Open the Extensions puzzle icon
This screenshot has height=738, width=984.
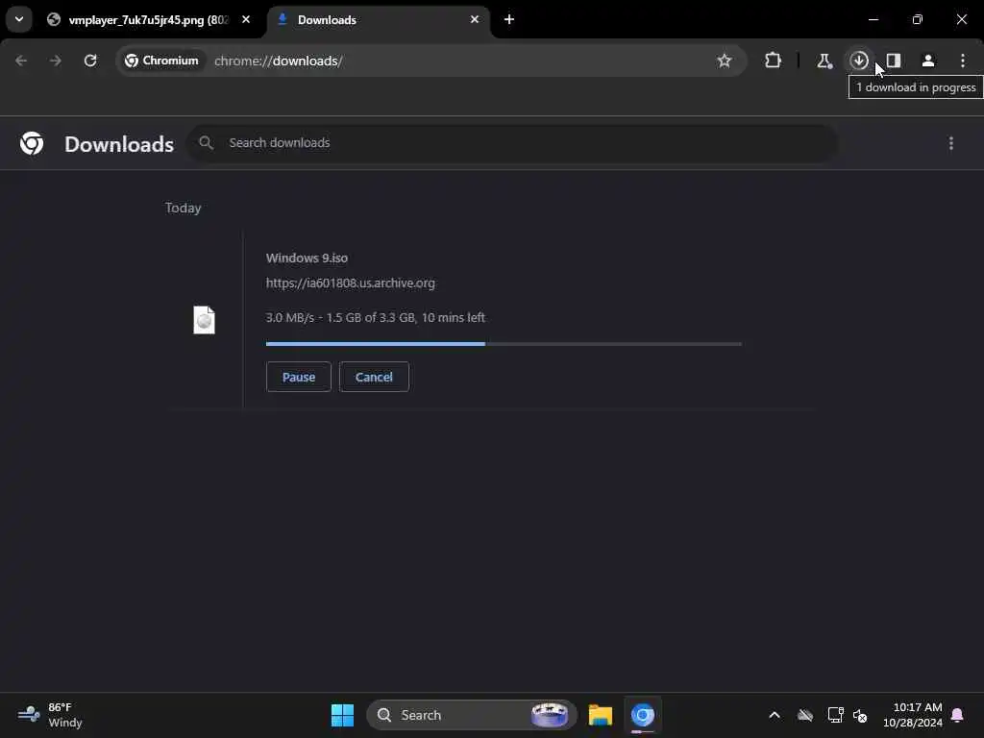[774, 61]
